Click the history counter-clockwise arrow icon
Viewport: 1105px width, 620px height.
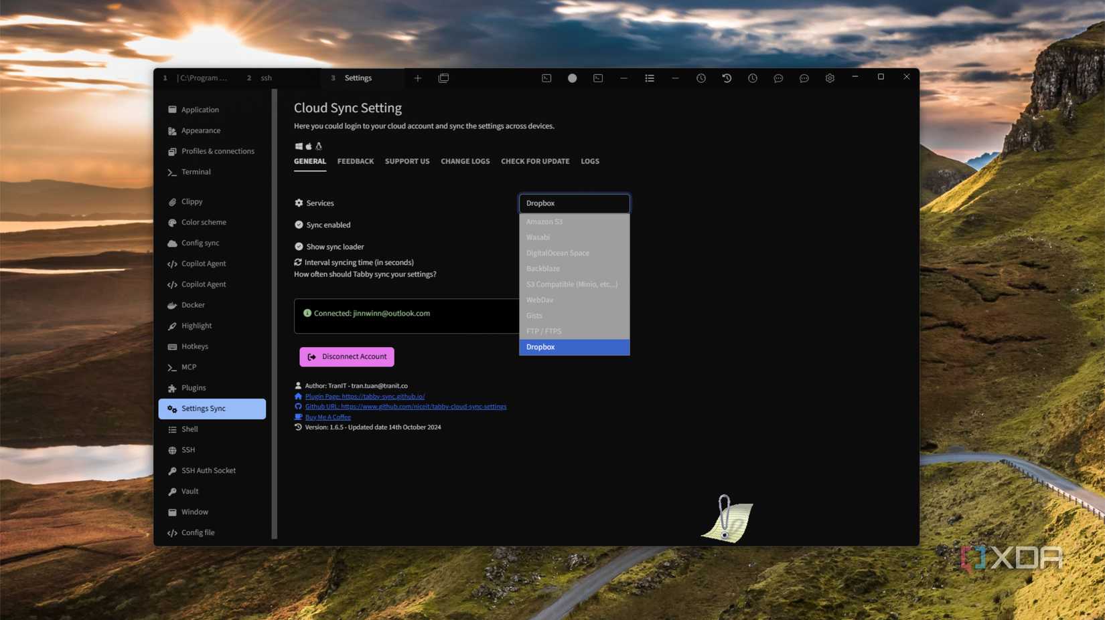(x=727, y=78)
